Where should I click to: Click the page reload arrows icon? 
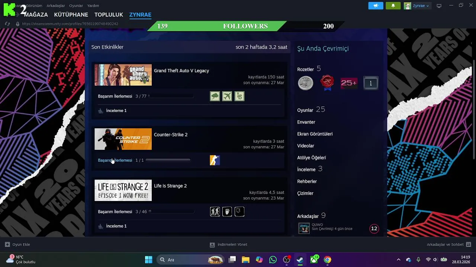pyautogui.click(x=7, y=24)
